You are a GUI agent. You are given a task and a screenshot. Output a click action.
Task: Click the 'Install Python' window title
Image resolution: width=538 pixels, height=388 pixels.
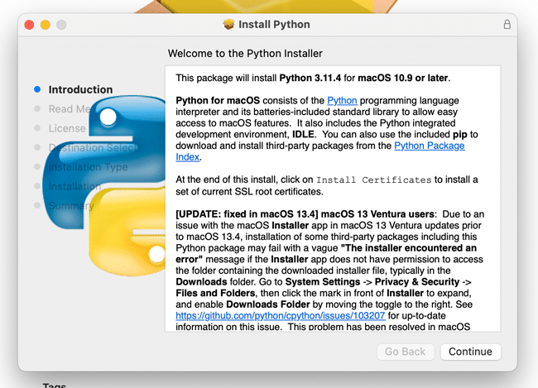(274, 24)
